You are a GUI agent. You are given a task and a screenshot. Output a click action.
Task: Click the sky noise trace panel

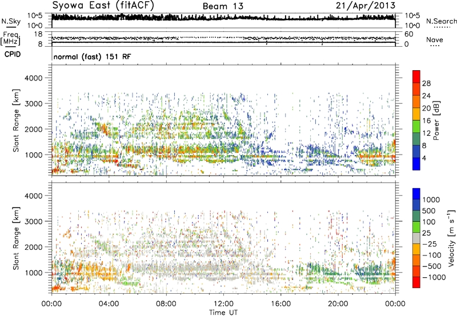pyautogui.click(x=223, y=21)
